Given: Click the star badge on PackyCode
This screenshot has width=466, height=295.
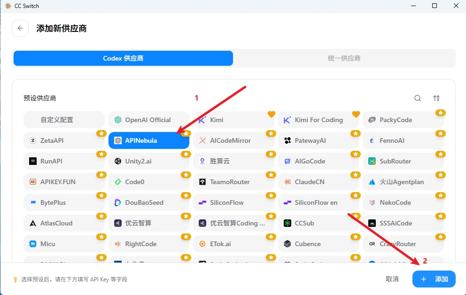Looking at the screenshot, I should [x=441, y=113].
